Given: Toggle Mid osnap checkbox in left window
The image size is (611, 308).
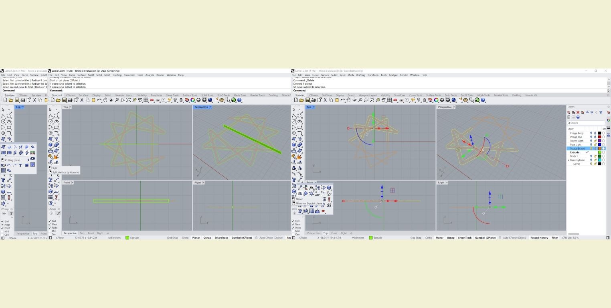Looking at the screenshot, I should click(x=2, y=231).
